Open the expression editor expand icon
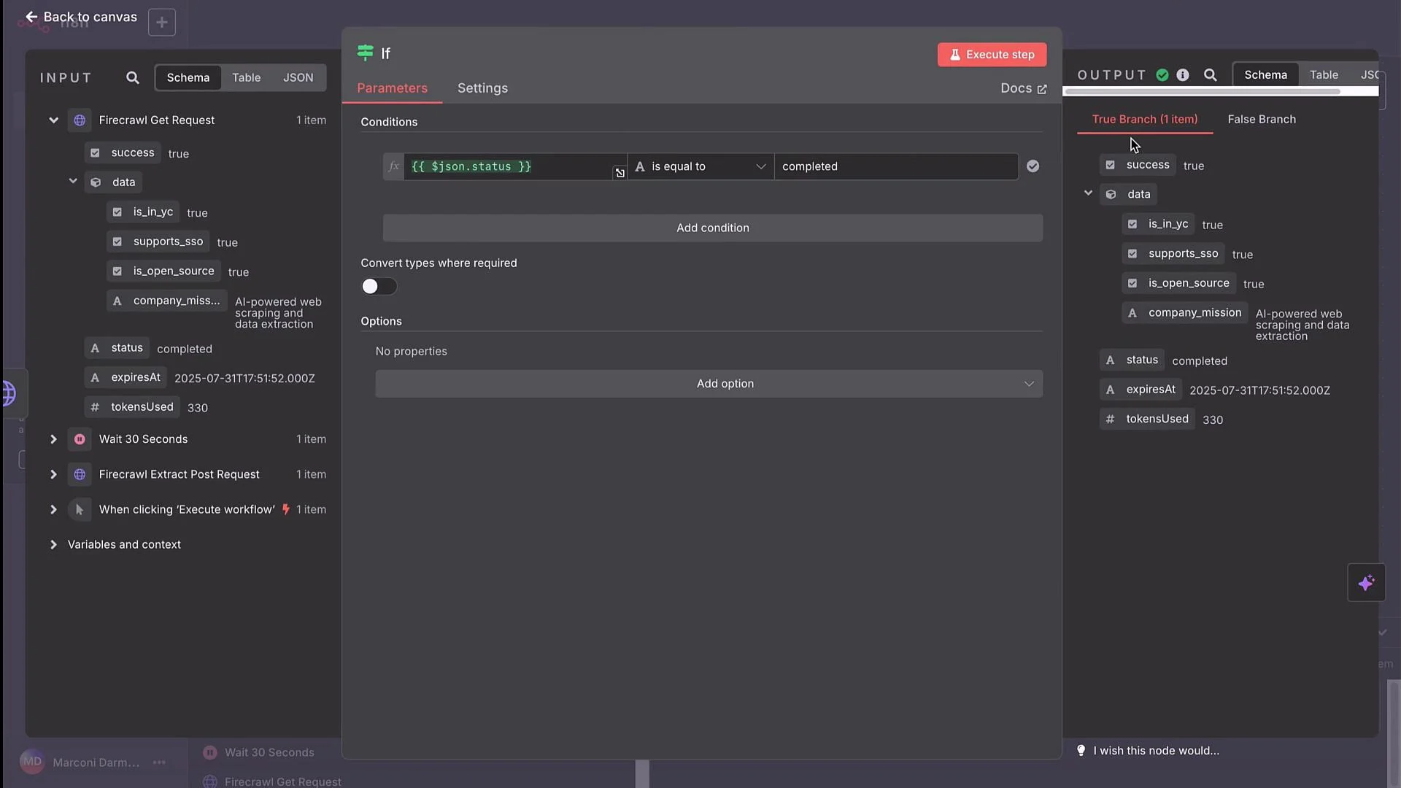Image resolution: width=1401 pixels, height=788 pixels. [x=620, y=173]
